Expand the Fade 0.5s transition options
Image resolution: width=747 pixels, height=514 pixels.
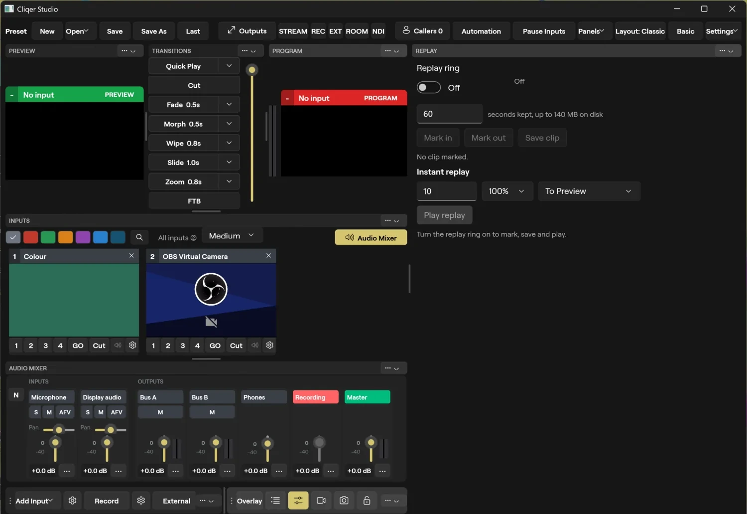point(229,105)
